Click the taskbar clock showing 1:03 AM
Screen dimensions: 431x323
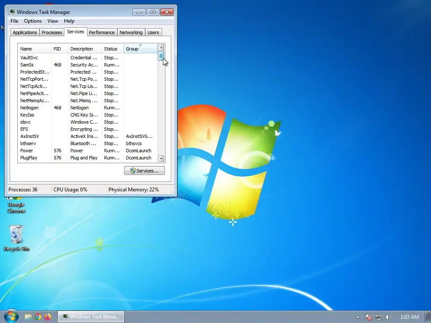[409, 317]
